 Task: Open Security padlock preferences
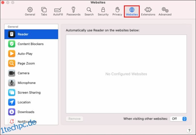coord(103,11)
